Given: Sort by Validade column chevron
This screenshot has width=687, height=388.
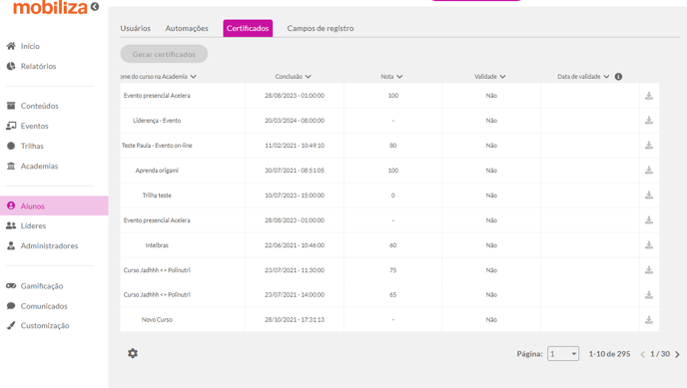Looking at the screenshot, I should tap(502, 77).
